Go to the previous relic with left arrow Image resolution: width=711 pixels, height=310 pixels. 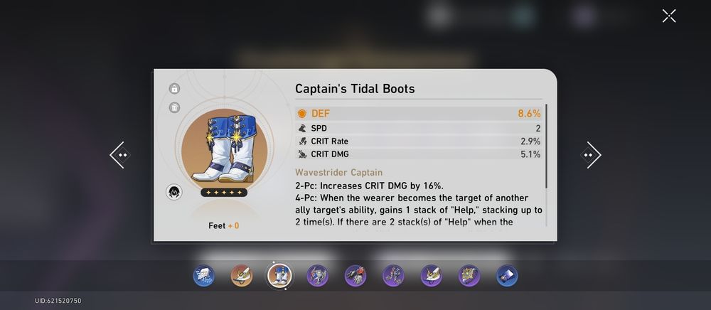[120, 155]
